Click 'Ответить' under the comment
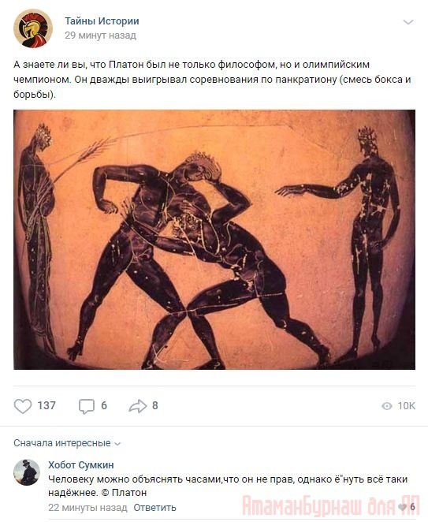428x522 pixels. pyautogui.click(x=154, y=508)
